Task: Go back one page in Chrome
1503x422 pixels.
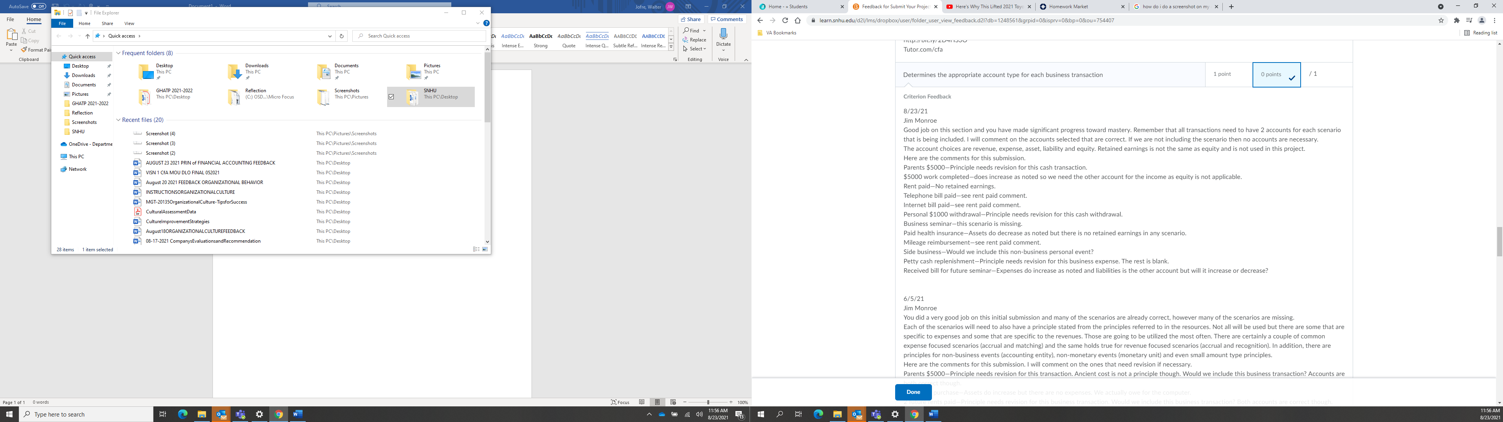Action: [760, 20]
